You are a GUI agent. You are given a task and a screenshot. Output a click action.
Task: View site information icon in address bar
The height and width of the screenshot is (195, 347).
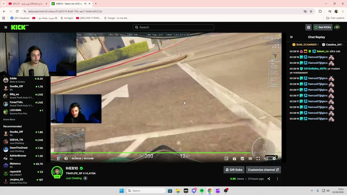[x=25, y=11]
